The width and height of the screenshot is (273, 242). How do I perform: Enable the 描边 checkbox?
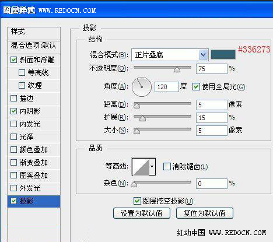click(x=13, y=99)
